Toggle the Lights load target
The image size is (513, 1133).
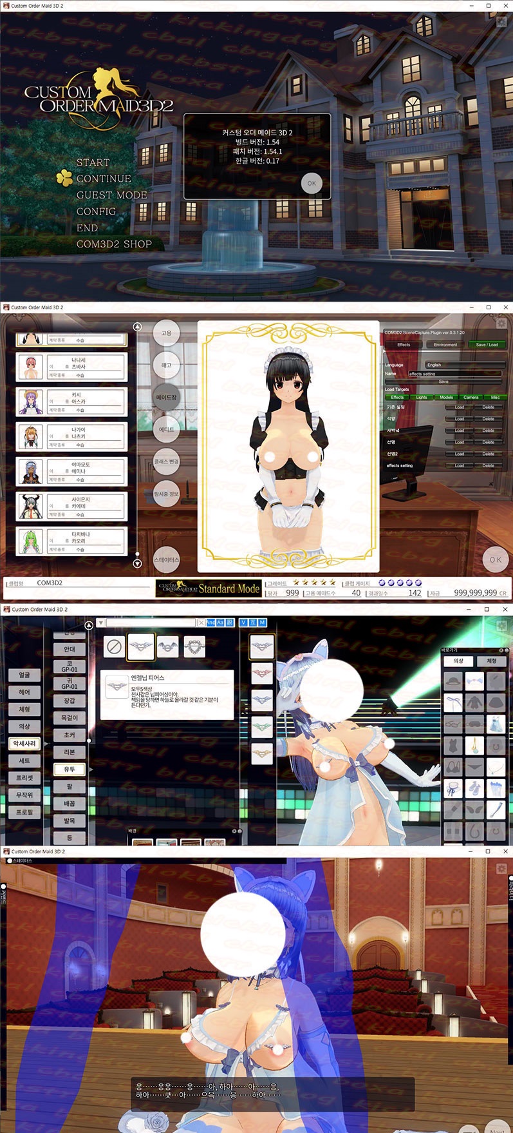pos(422,397)
